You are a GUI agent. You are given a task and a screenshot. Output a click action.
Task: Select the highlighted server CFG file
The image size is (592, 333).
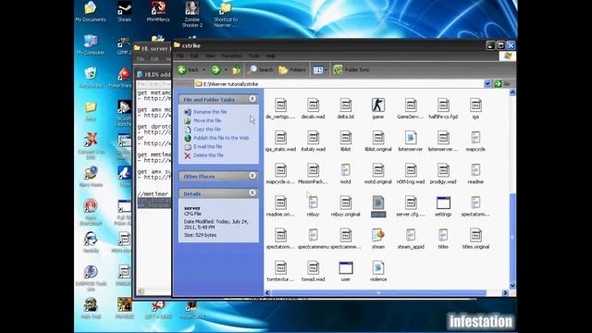click(x=378, y=206)
